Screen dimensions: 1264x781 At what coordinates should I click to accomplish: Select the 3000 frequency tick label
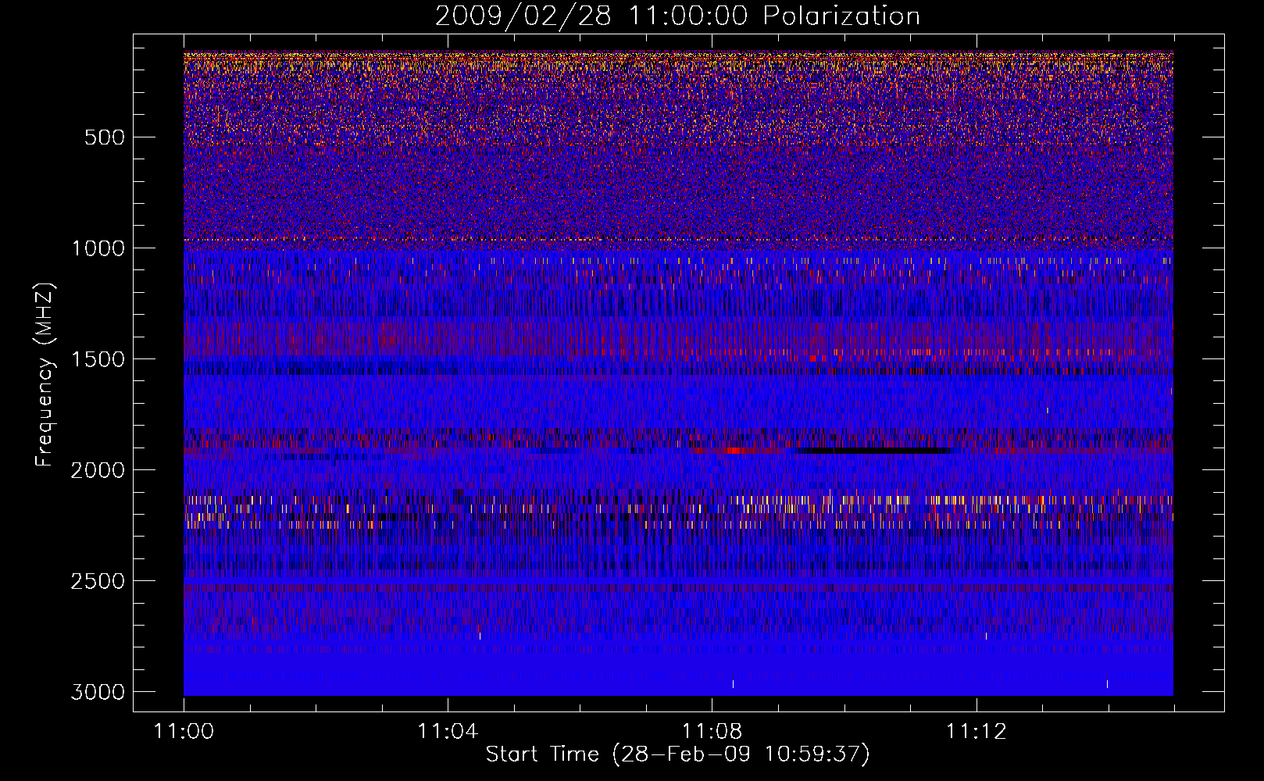click(x=98, y=692)
